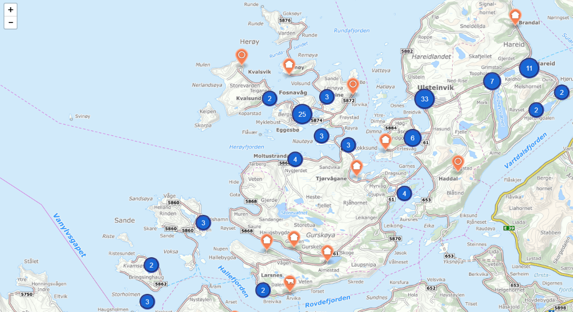Select the house marker at Haugsbygda

tap(266, 241)
